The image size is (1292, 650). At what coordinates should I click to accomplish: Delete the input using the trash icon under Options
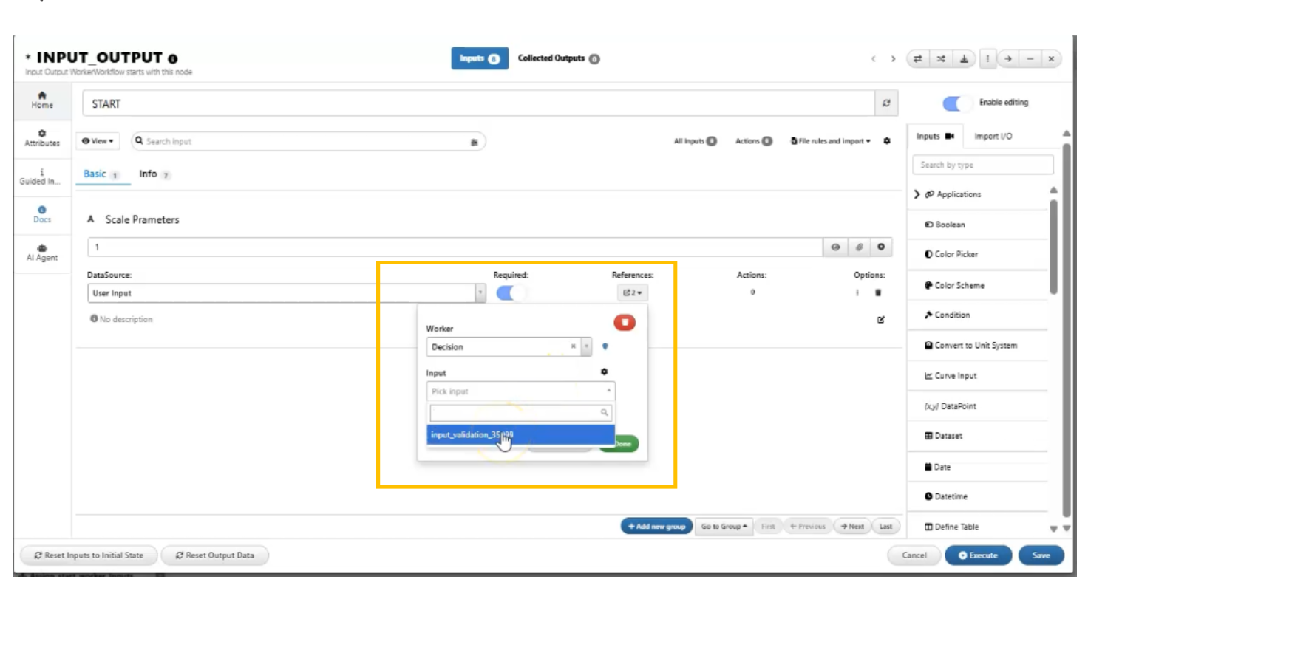coord(878,292)
